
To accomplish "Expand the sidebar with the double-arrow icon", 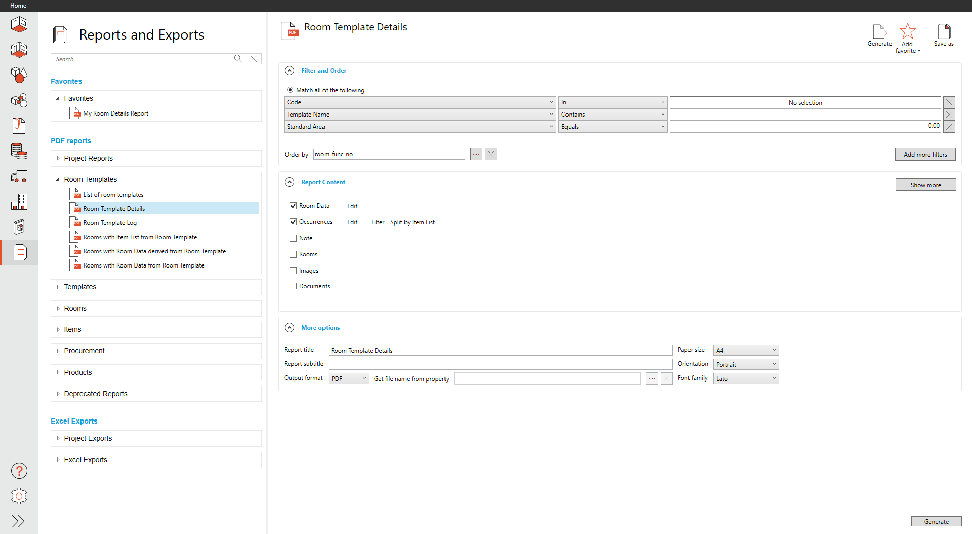I will click(18, 521).
